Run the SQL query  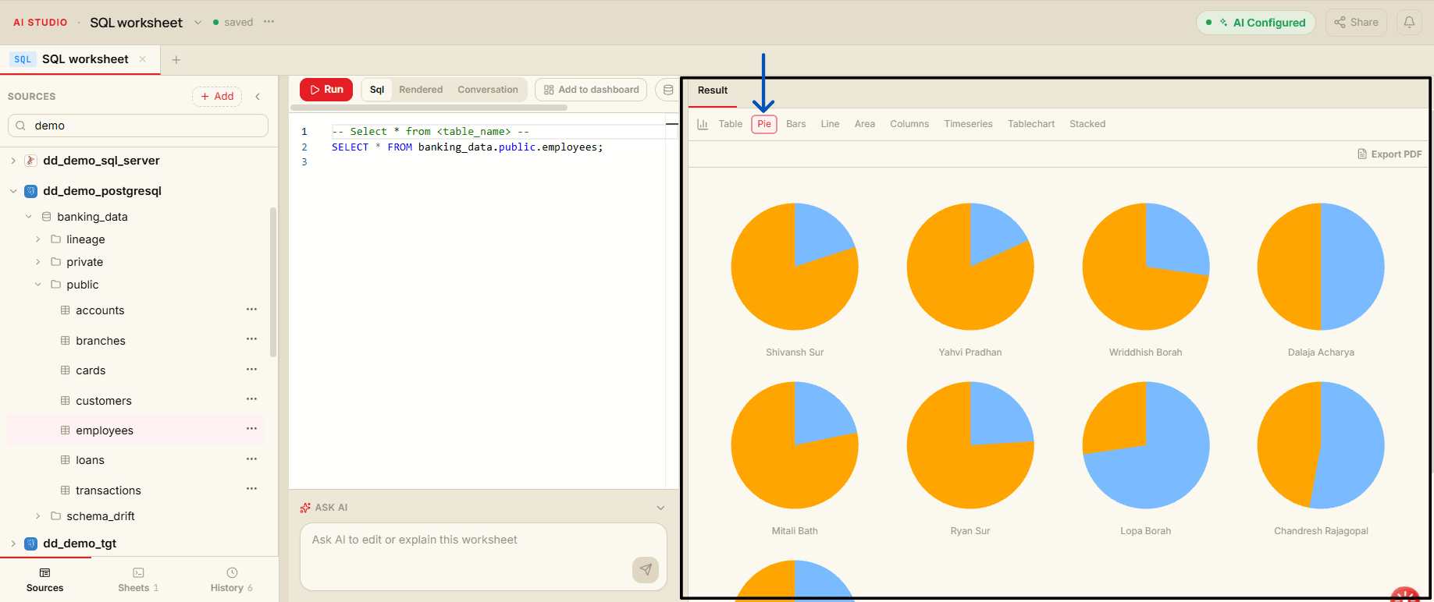[x=326, y=90]
